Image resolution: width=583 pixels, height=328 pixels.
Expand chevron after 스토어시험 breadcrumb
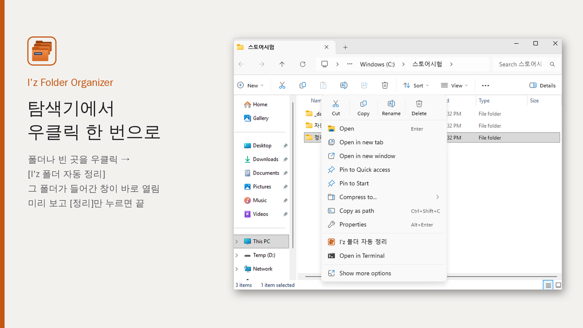451,64
